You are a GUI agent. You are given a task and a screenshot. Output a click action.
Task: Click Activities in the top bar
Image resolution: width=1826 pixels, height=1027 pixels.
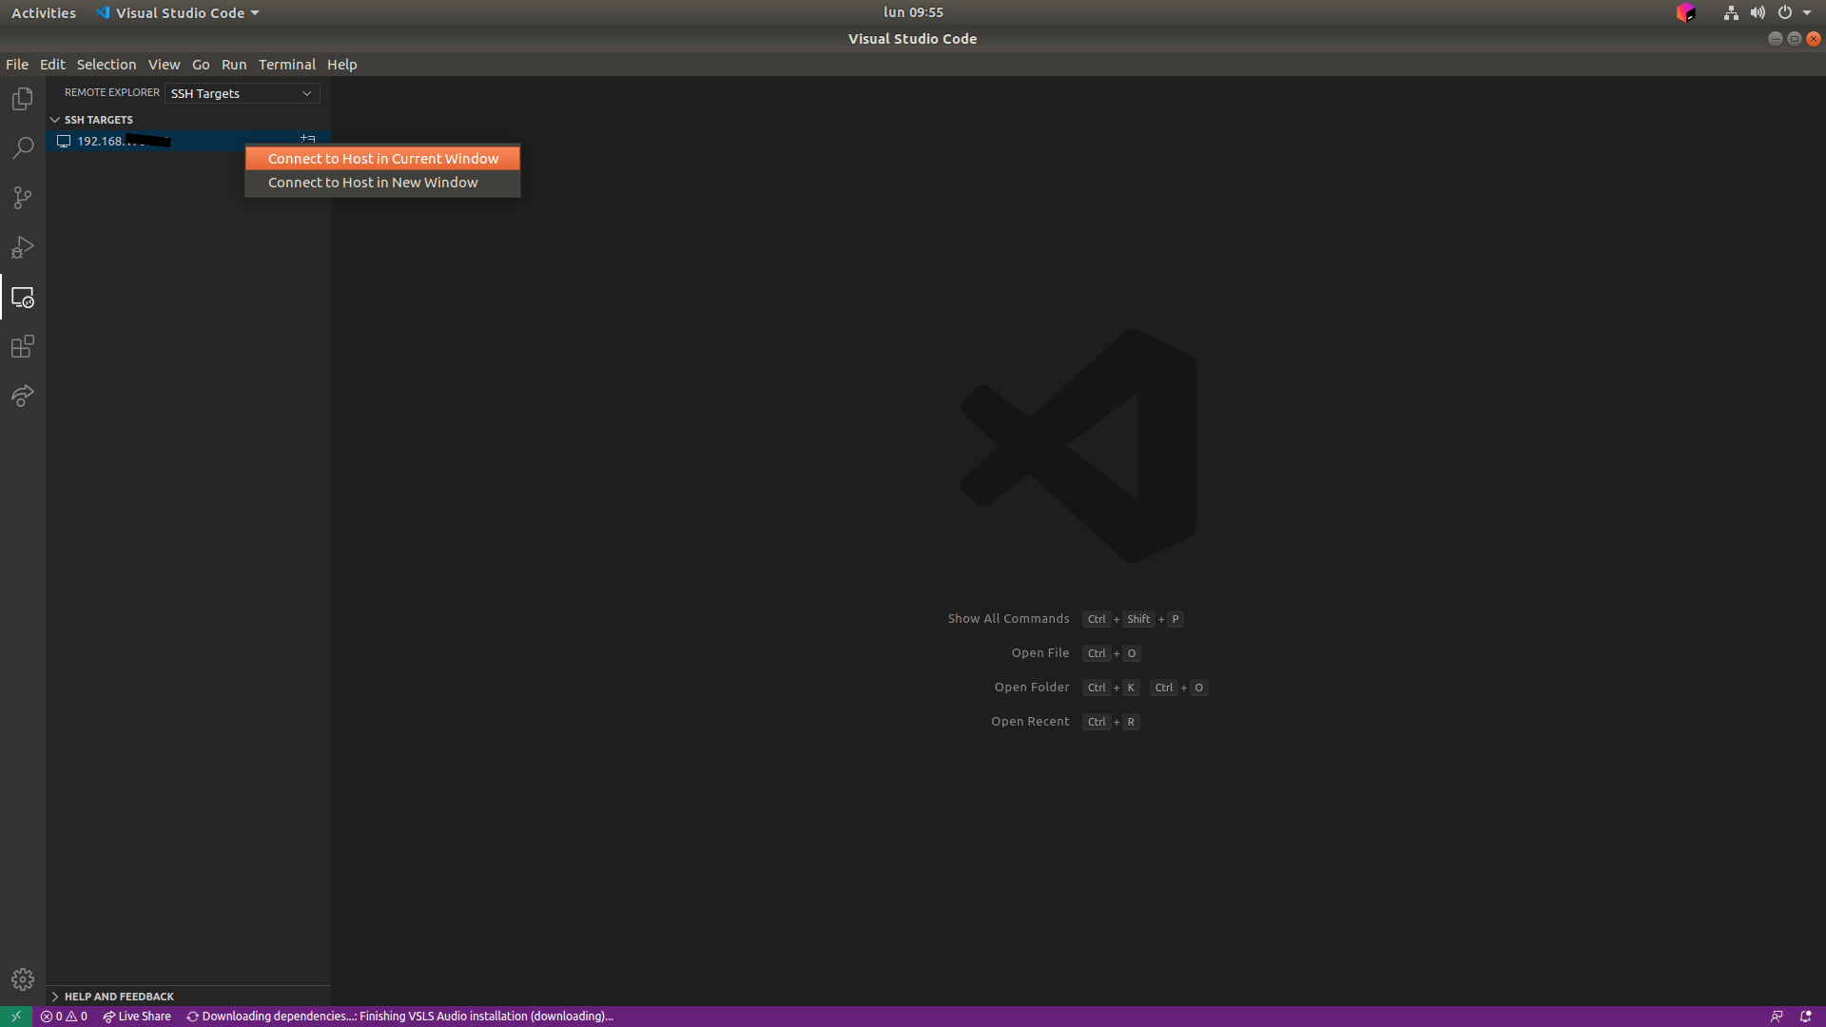click(x=44, y=13)
